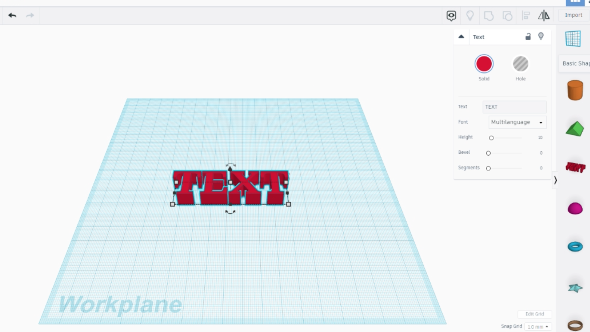Open the Snap Grid dropdown
Screen dimensions: 590x332
538,326
